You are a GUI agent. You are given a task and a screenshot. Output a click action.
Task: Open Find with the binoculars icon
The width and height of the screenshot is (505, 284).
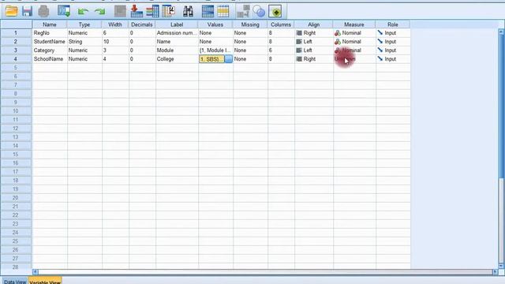pyautogui.click(x=188, y=12)
